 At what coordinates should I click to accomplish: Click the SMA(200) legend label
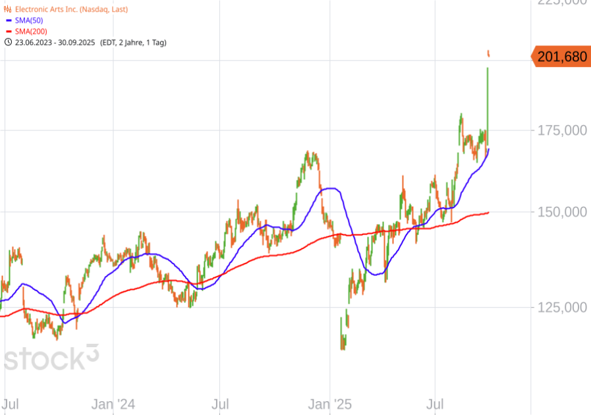point(30,31)
